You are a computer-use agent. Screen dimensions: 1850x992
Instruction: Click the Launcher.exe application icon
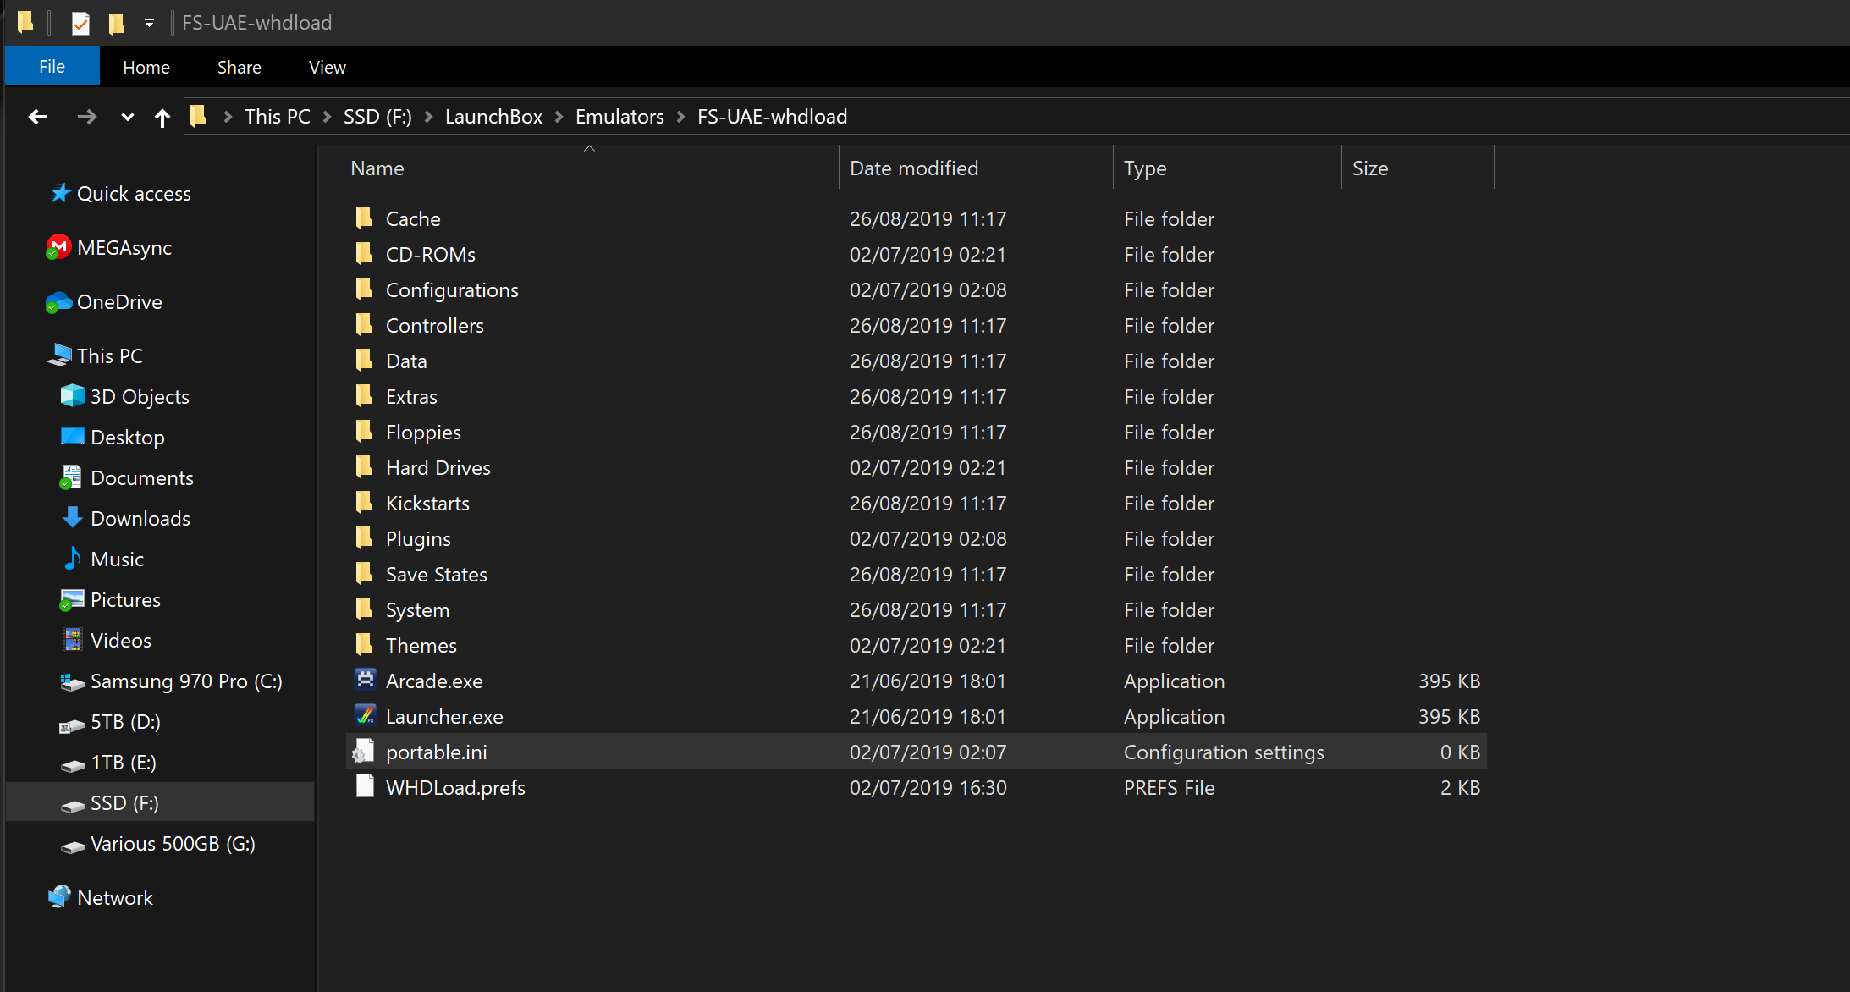click(x=365, y=715)
